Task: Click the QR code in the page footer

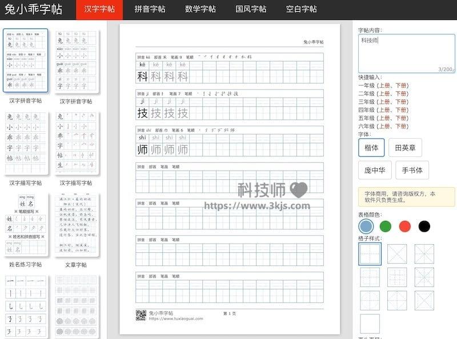Action: click(141, 315)
